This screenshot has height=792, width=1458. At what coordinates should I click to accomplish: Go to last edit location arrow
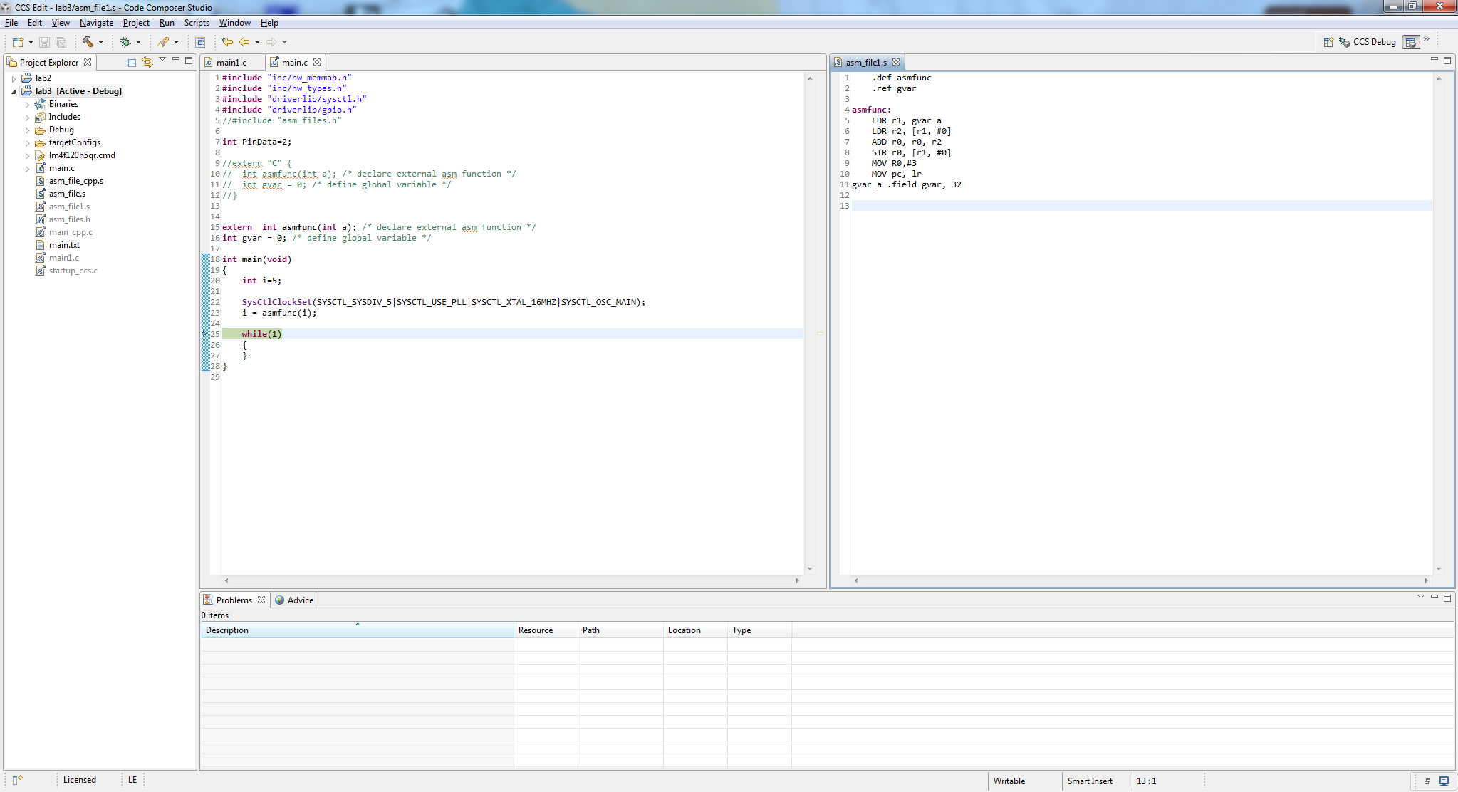[x=227, y=42]
